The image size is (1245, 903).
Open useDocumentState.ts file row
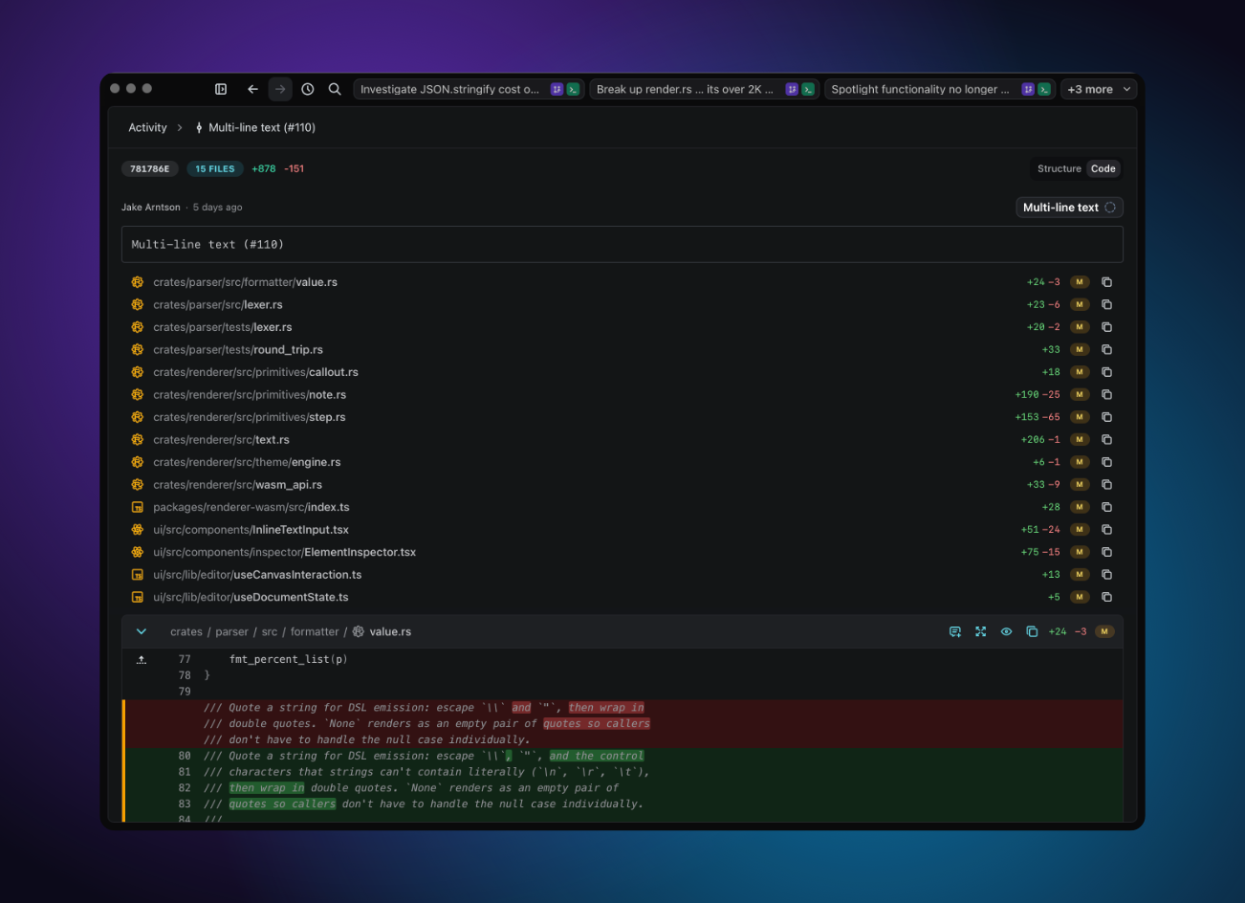[622, 597]
